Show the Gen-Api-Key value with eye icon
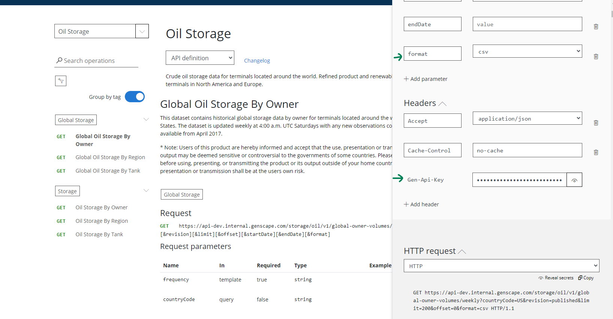This screenshot has height=319, width=613. [574, 180]
